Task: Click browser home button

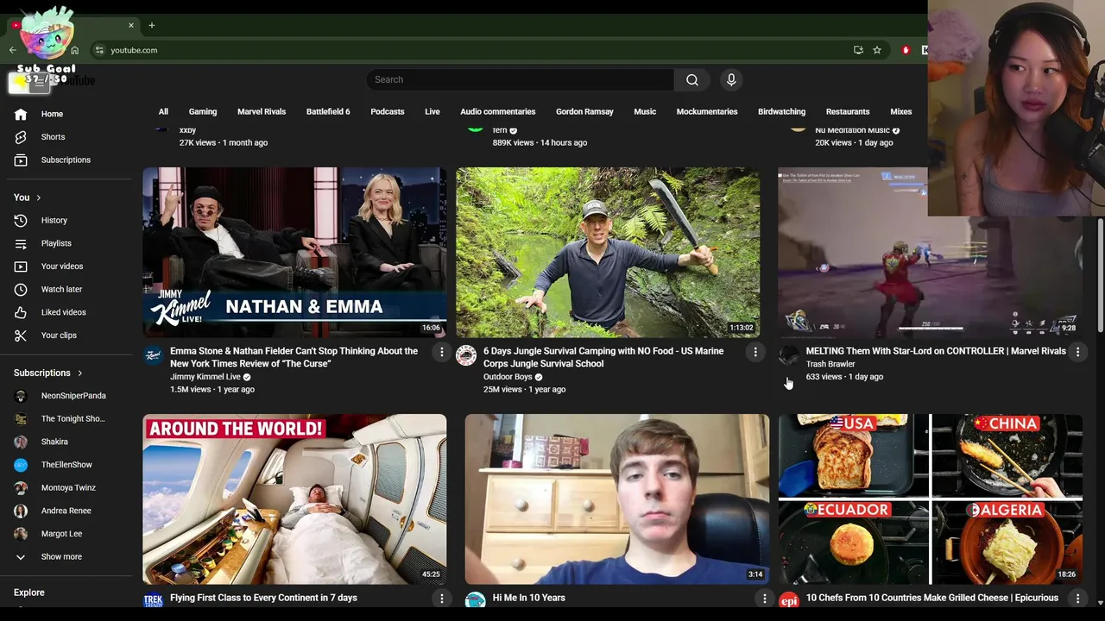Action: pyautogui.click(x=74, y=50)
